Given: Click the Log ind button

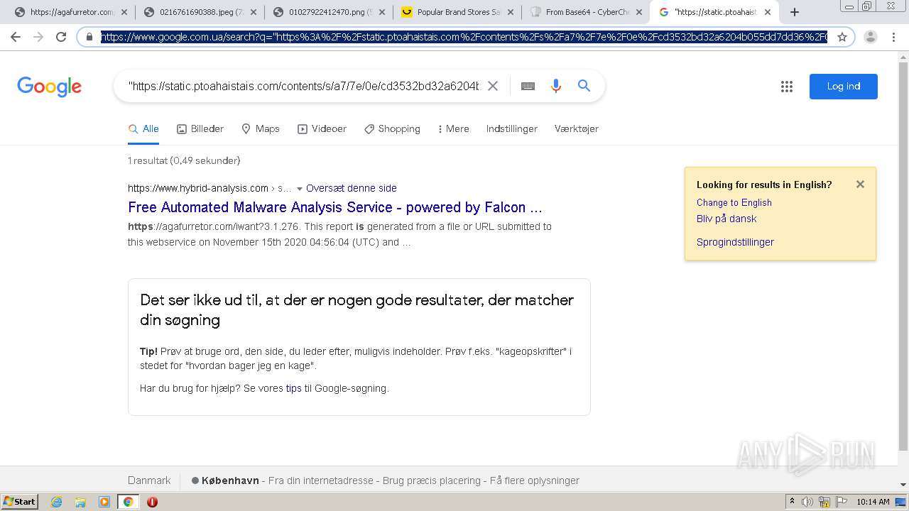Looking at the screenshot, I should tap(844, 86).
